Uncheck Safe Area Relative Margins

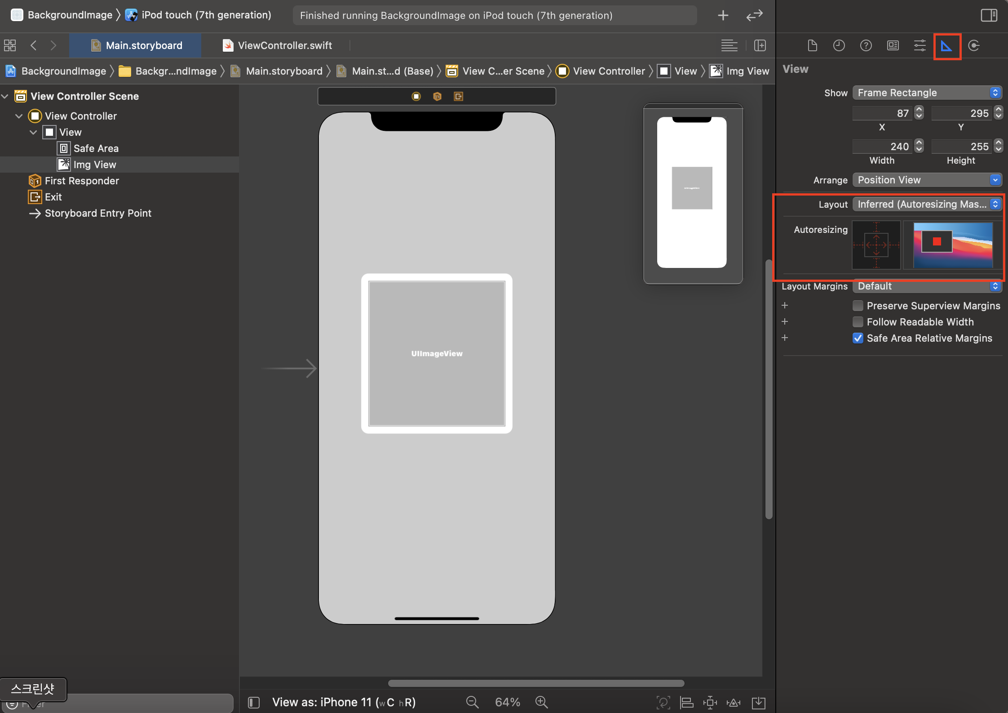858,338
